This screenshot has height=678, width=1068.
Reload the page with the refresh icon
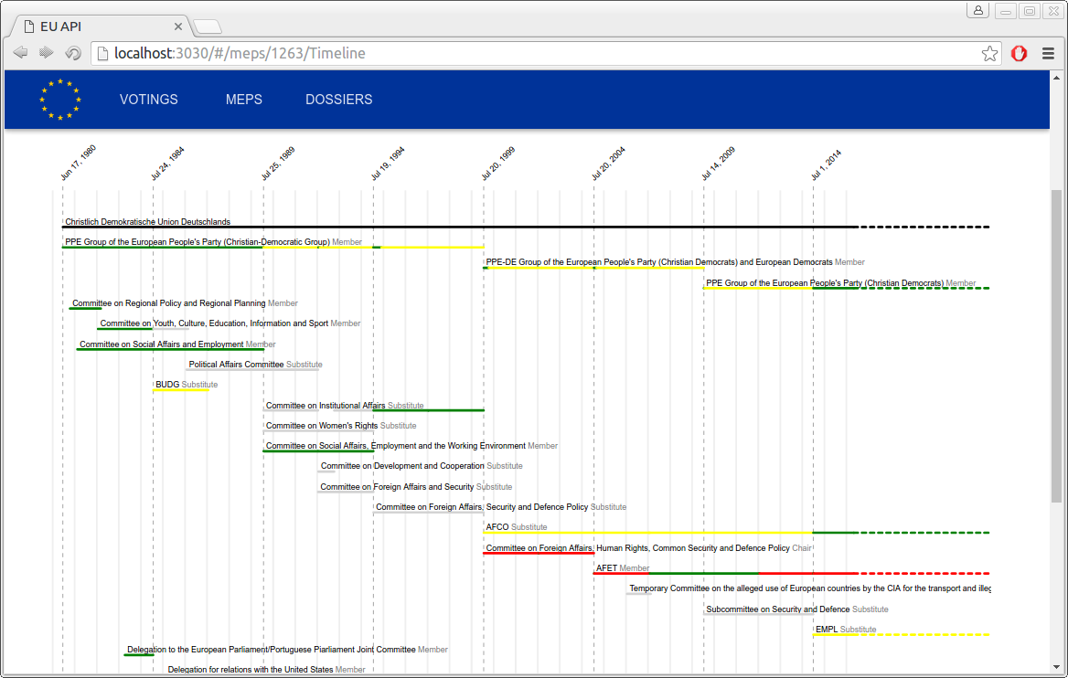[x=73, y=53]
